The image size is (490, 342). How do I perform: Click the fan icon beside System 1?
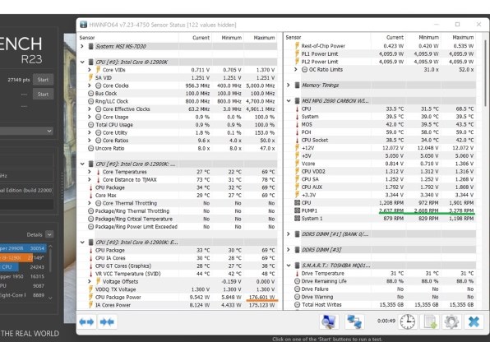(297, 218)
